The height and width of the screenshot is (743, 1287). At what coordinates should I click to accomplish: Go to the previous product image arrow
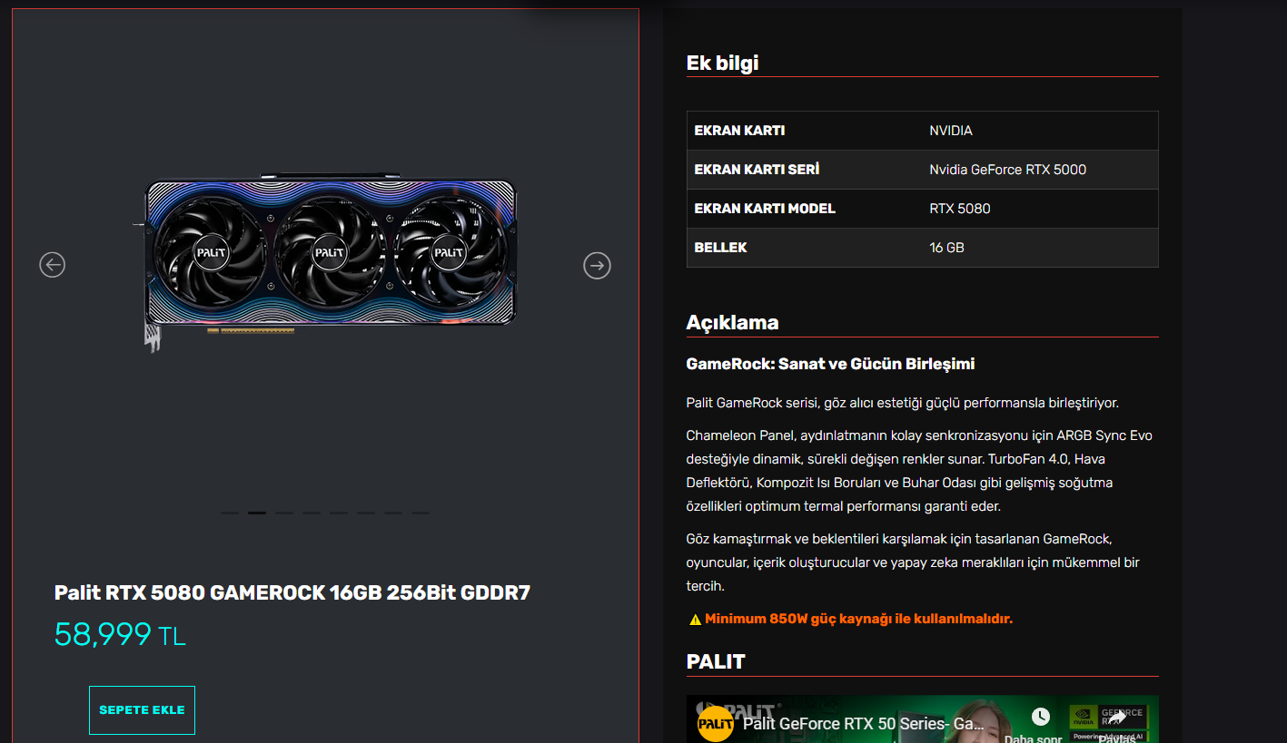pos(53,265)
